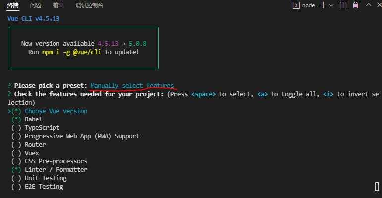
Task: Switch to the 输出 tab
Action: pyautogui.click(x=58, y=5)
